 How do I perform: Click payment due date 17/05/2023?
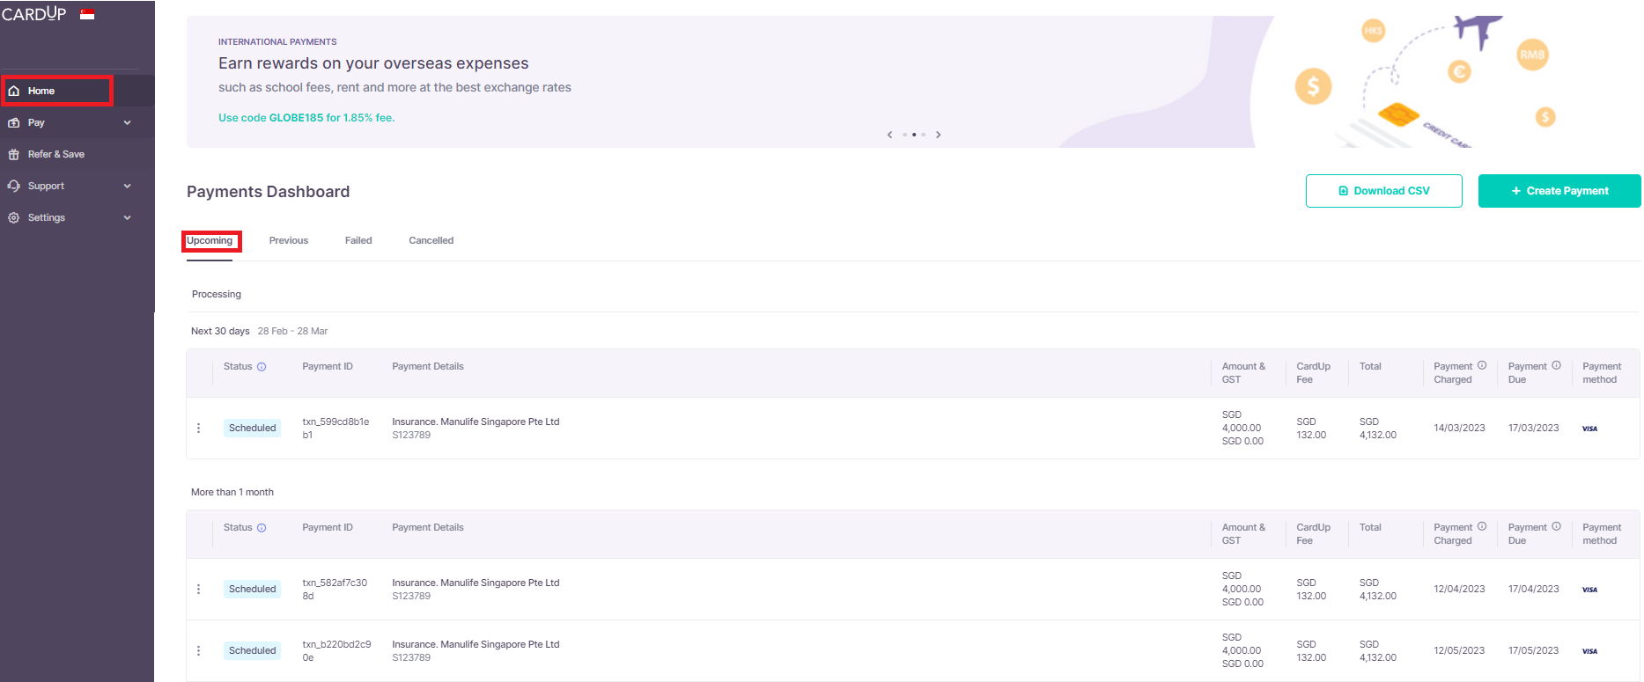(1533, 650)
